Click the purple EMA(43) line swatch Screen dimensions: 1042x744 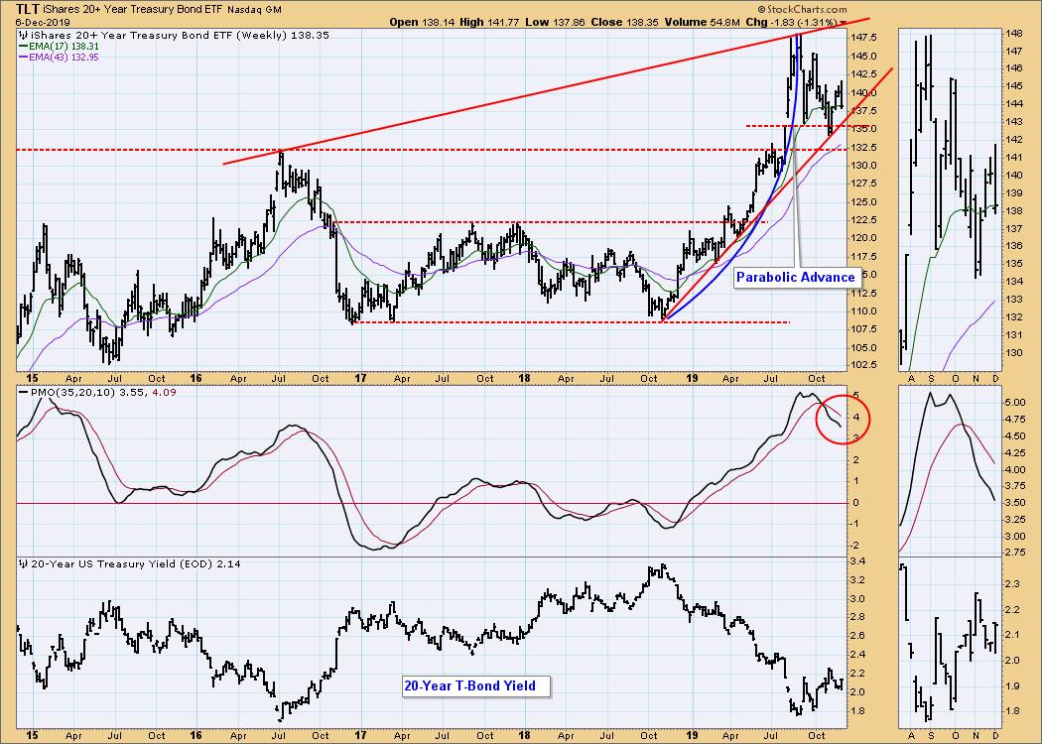[23, 58]
